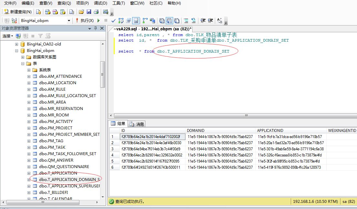Viewport: 357px width, 209px height.
Task: Click Object Explorer vertical scrollbar thumb
Action: [102, 74]
